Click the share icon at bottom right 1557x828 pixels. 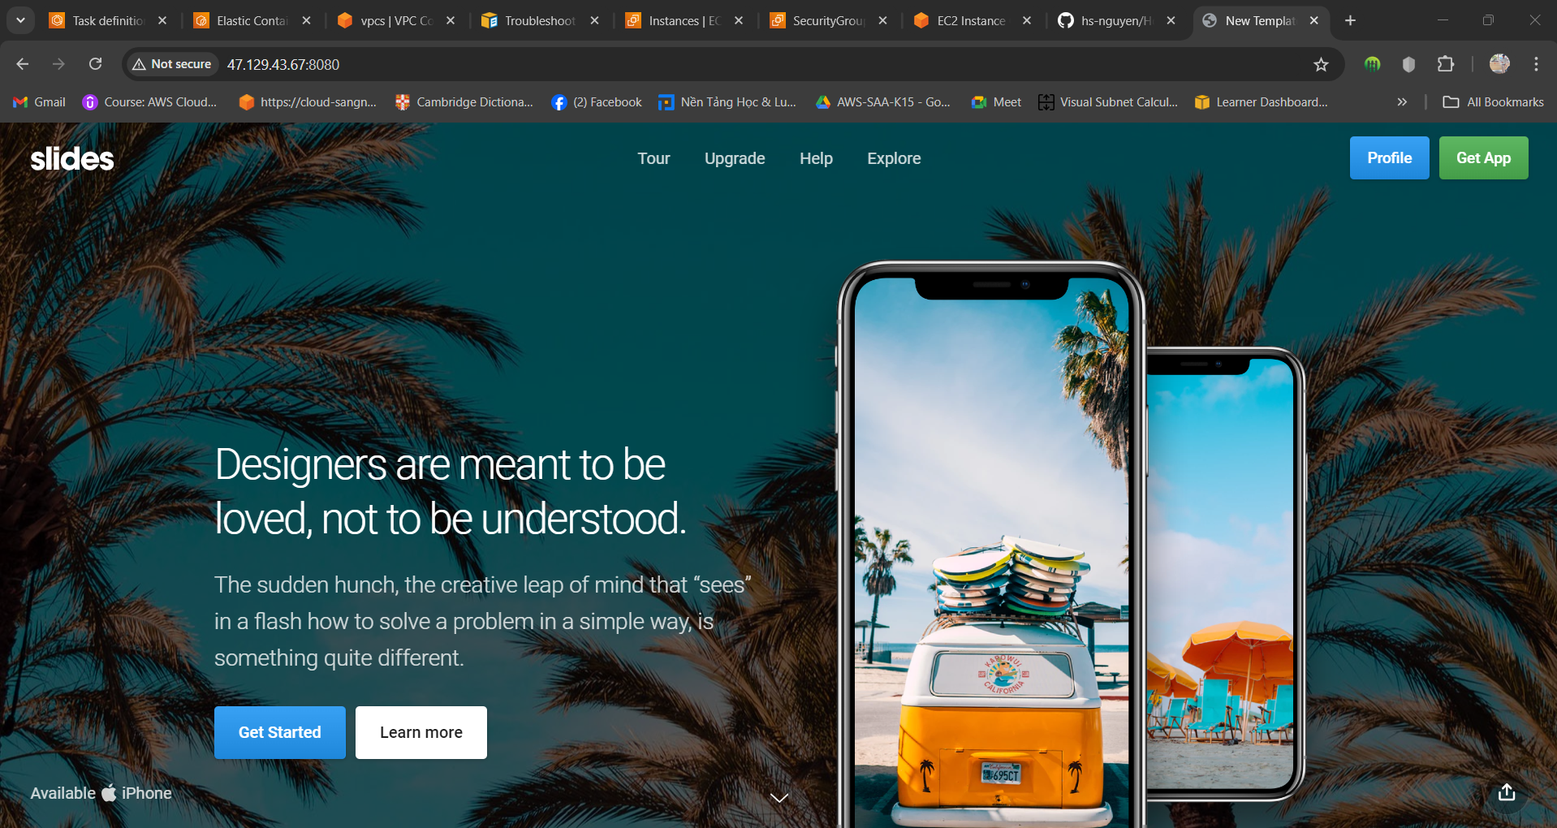pos(1506,792)
